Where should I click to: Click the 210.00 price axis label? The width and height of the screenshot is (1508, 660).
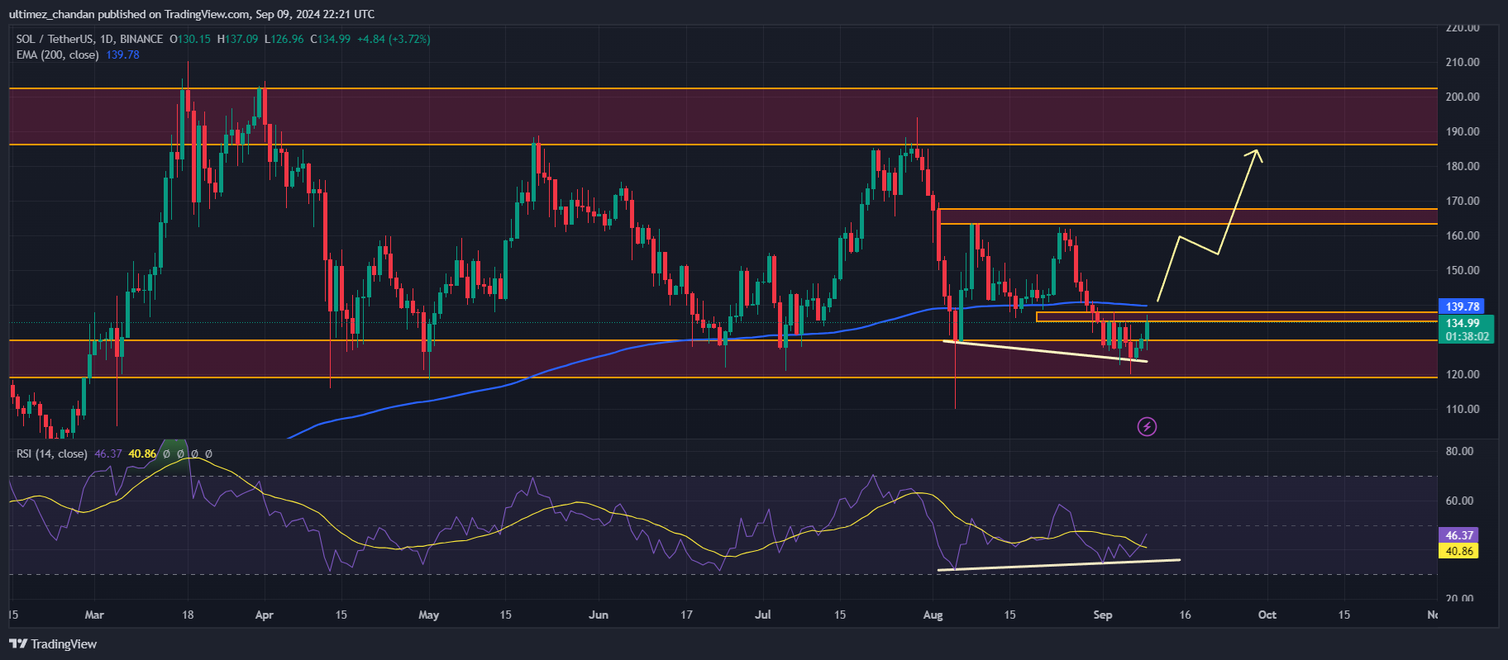point(1463,62)
